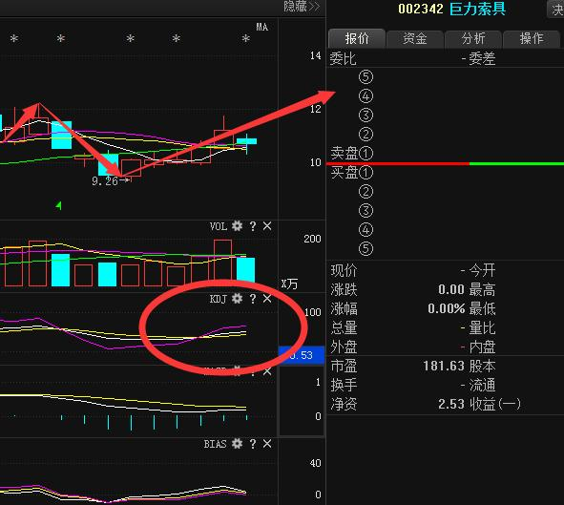
Task: Open help for BIAS indicator
Action: pyautogui.click(x=253, y=444)
